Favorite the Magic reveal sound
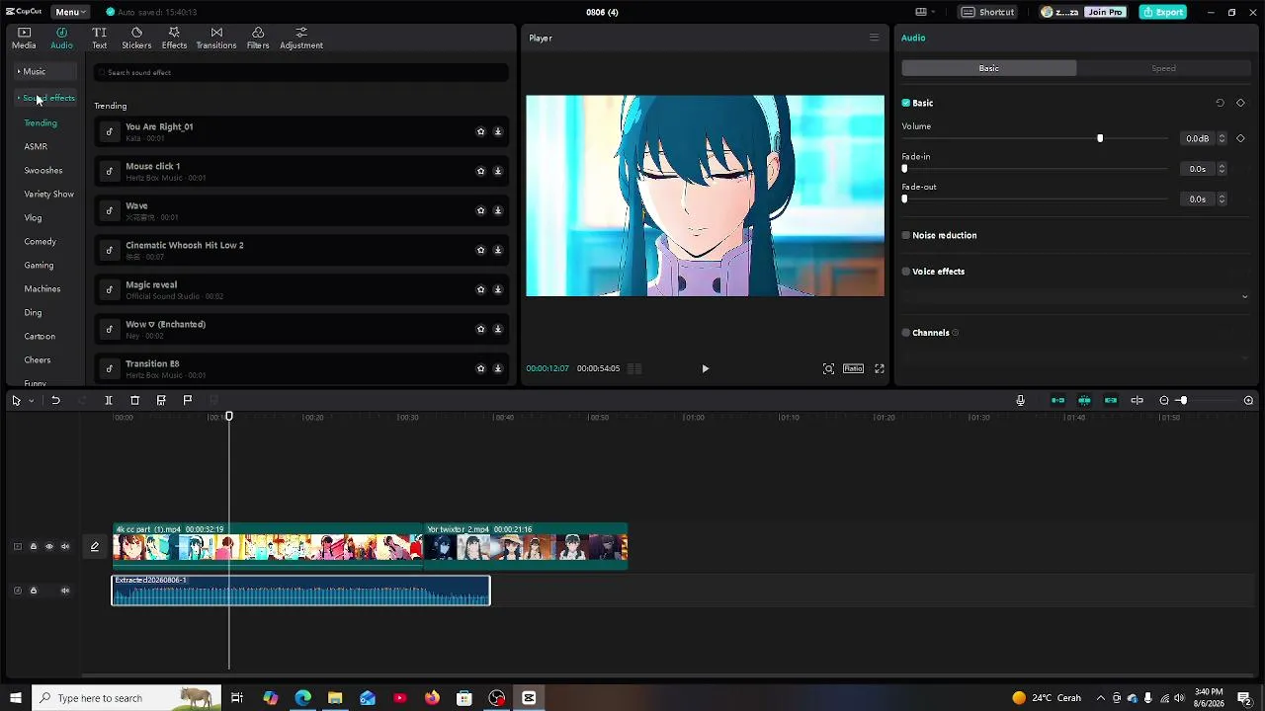This screenshot has height=711, width=1265. [481, 289]
